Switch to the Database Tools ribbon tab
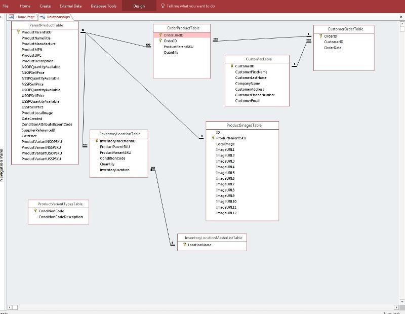This screenshot has height=314, width=405. pyautogui.click(x=103, y=6)
